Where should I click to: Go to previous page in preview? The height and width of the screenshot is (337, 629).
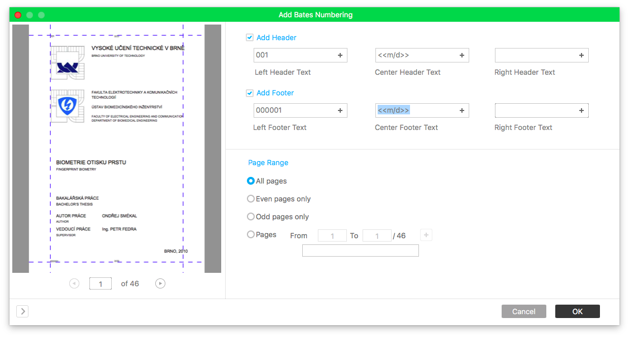tap(74, 283)
